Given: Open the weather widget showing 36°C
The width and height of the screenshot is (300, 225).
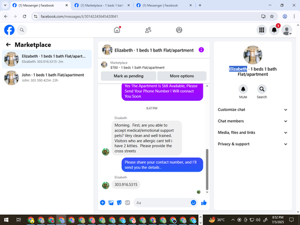Looking at the screenshot, I should tap(217, 220).
